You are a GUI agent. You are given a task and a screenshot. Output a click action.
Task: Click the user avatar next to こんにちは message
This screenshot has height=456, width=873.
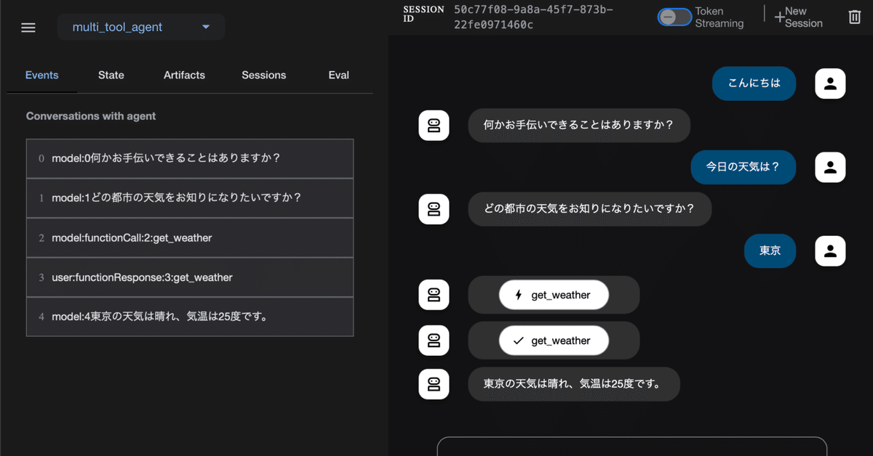click(x=830, y=84)
